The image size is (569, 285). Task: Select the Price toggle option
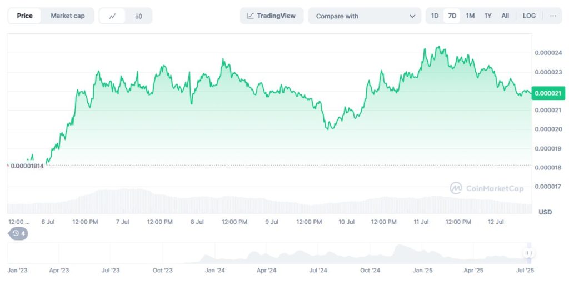(24, 16)
